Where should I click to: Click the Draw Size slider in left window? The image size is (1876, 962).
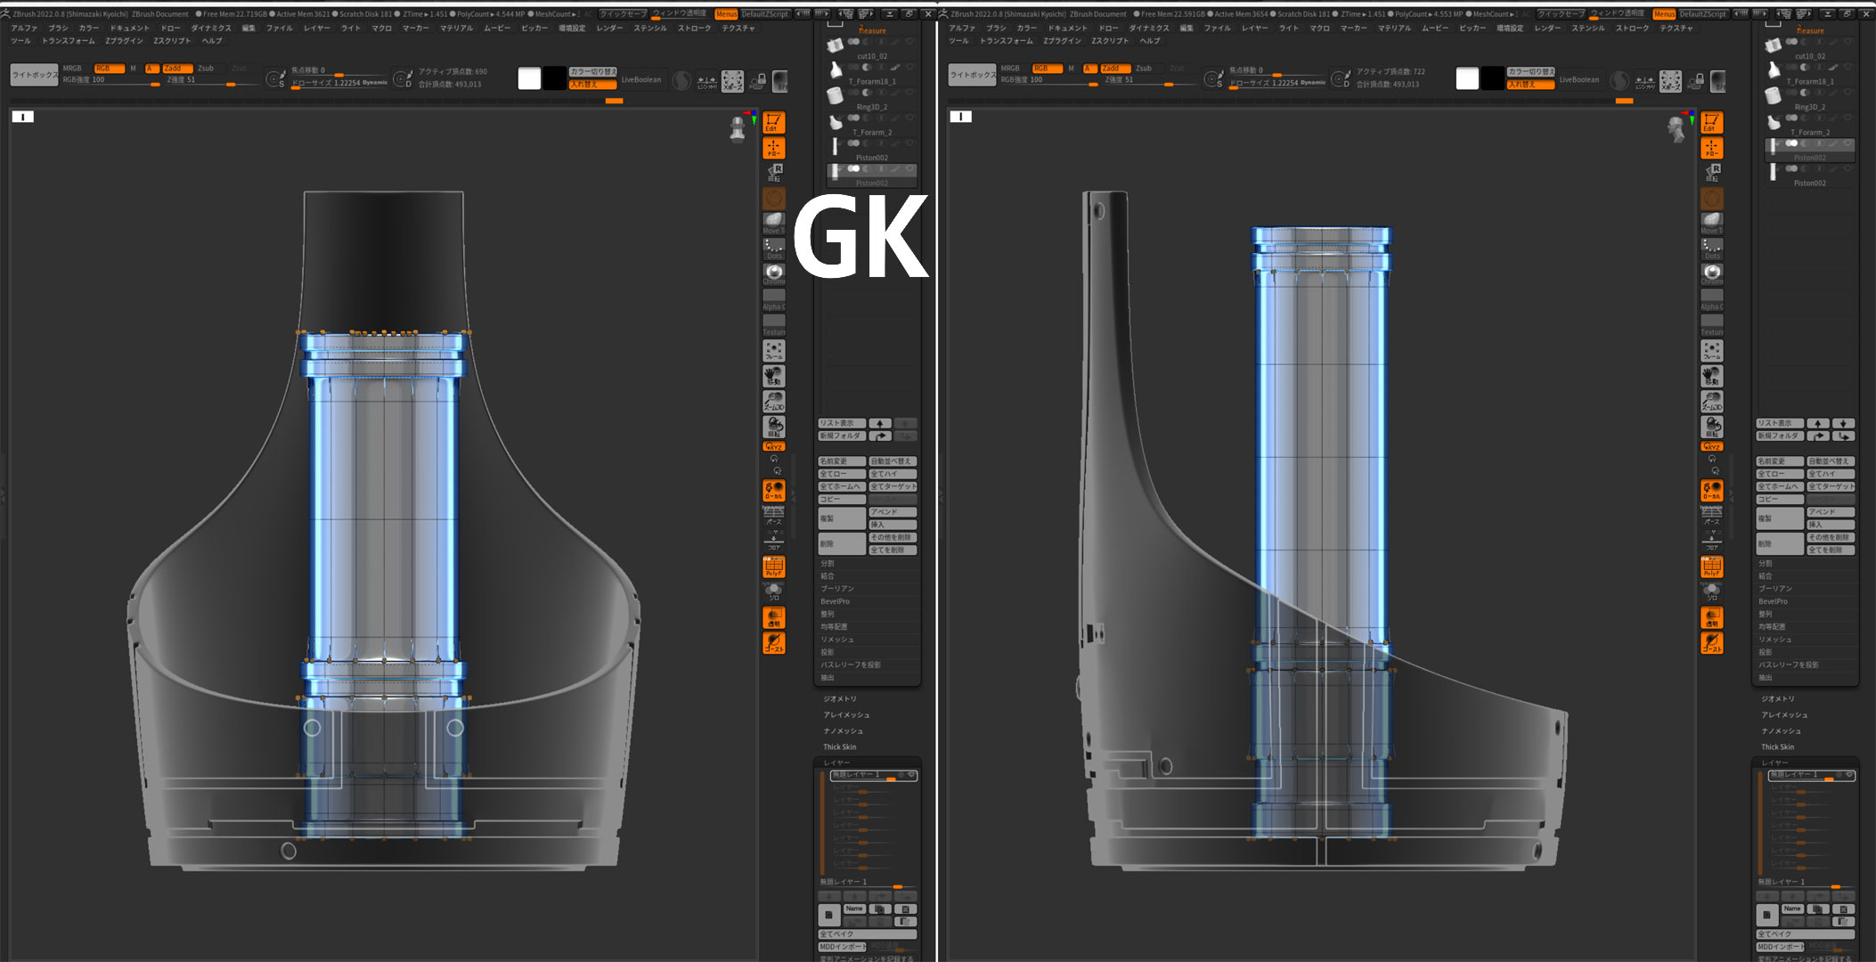point(339,83)
